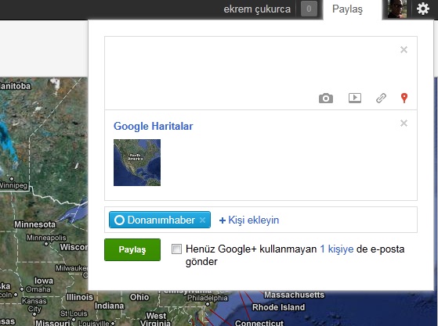Remove the Donanımhaber circle chip
This screenshot has width=438, height=326.
pyautogui.click(x=202, y=220)
